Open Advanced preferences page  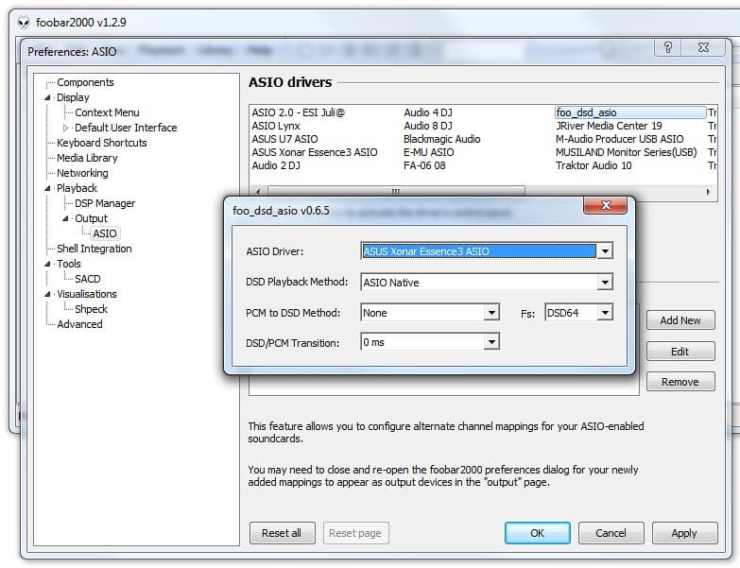pos(79,324)
